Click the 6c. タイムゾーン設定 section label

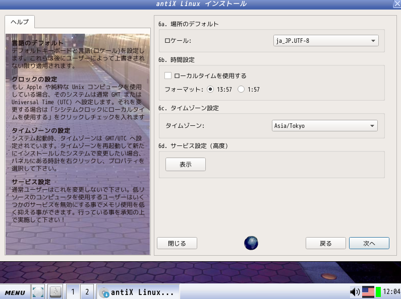coord(189,108)
